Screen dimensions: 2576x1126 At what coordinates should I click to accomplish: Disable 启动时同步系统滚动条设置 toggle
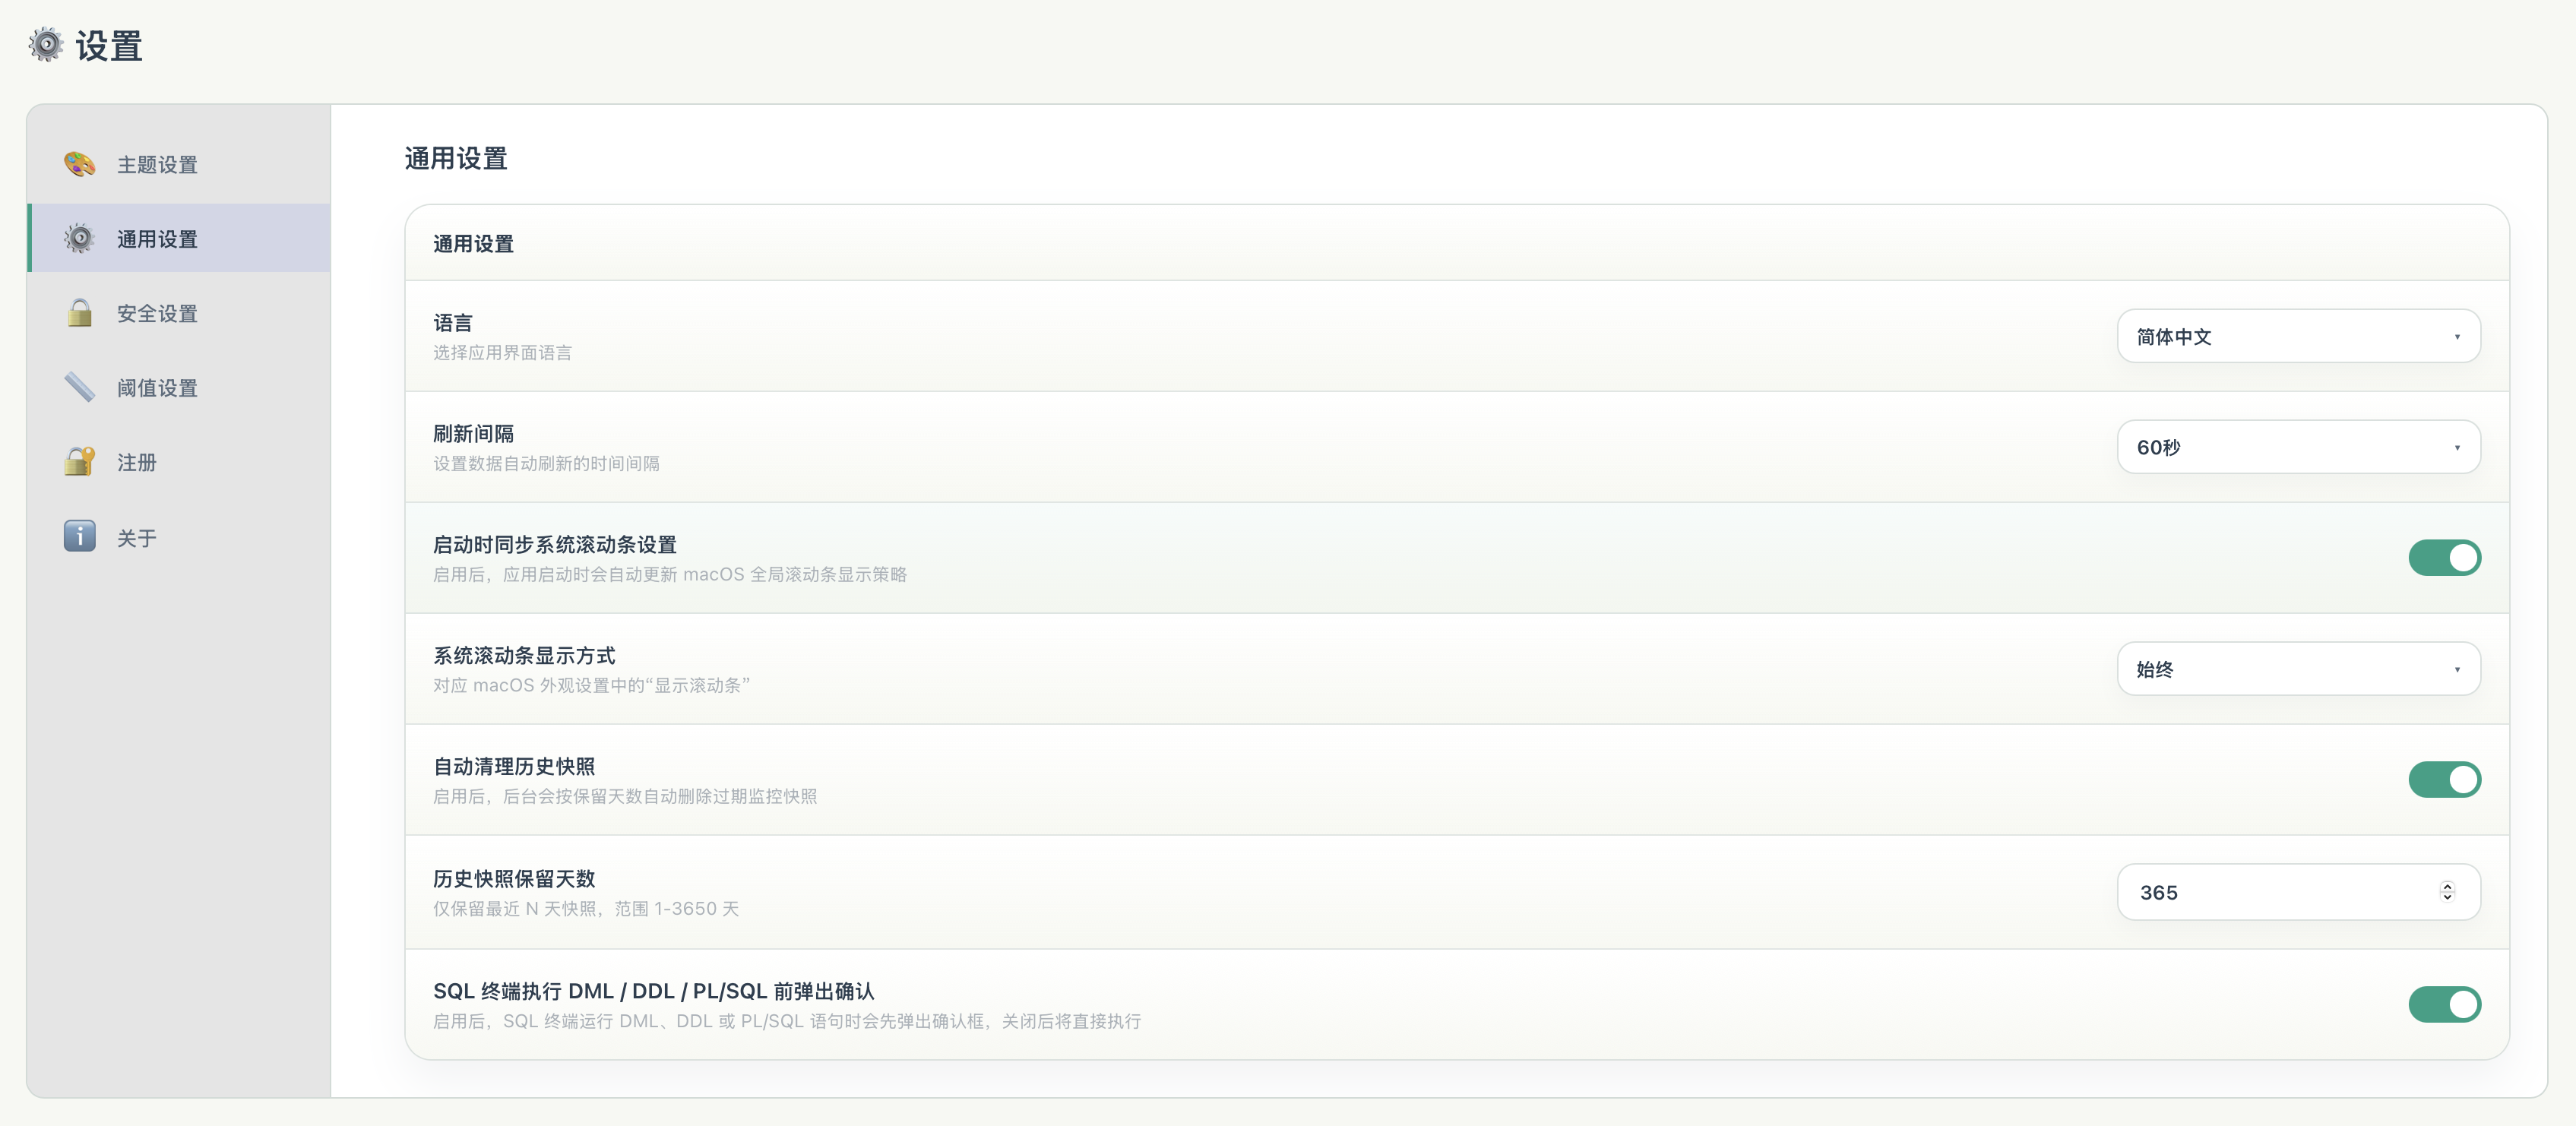pos(2444,557)
